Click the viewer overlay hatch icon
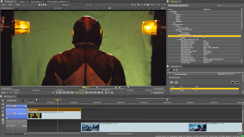The image size is (244, 137). (138, 5)
